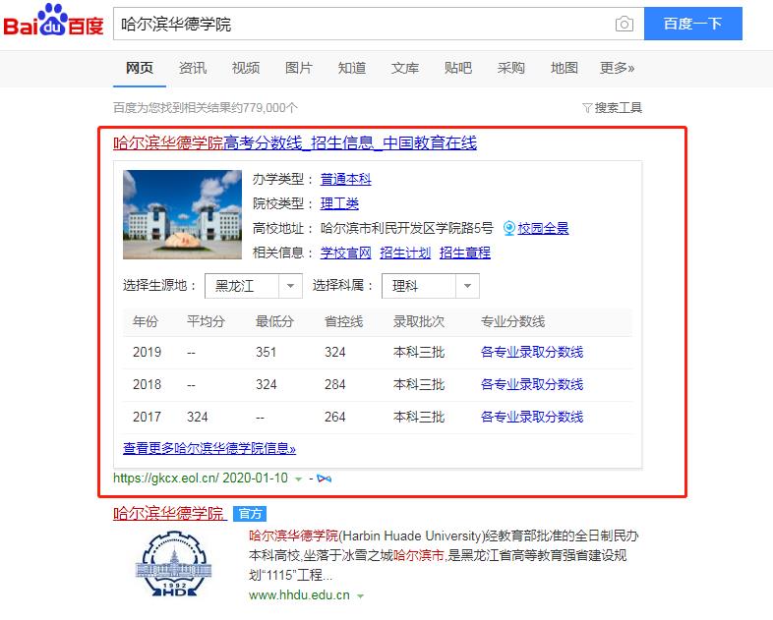773x620 pixels.
Task: Open the 图片 tab
Action: coord(299,68)
